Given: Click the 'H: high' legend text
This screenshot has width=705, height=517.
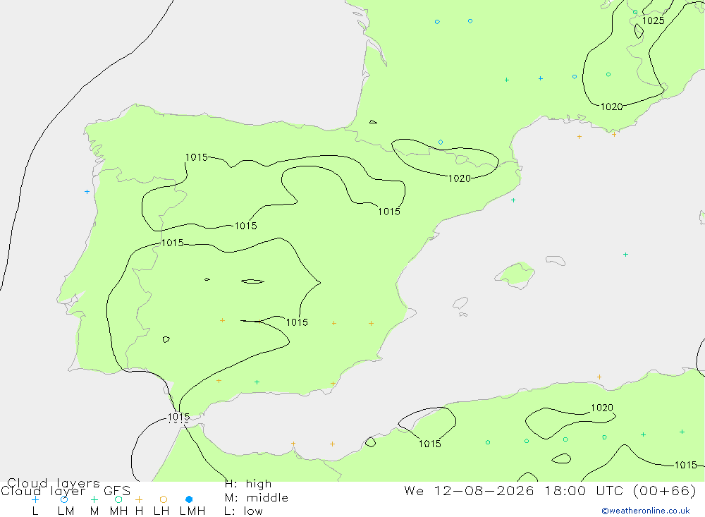Looking at the screenshot, I should (248, 484).
